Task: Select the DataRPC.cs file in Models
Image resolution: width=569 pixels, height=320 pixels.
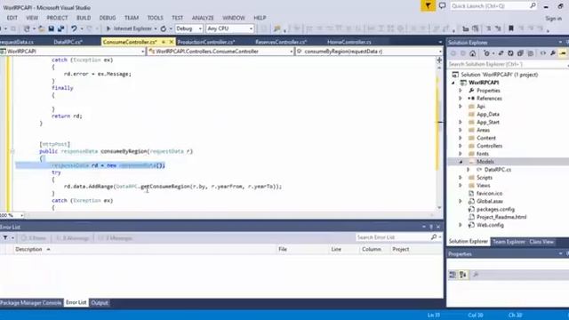Action: (498, 170)
